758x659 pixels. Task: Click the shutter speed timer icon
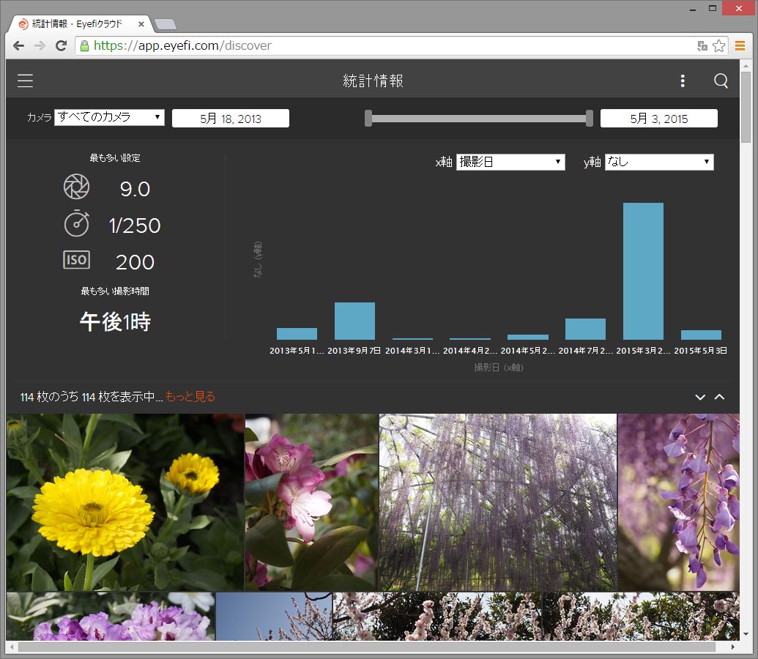pyautogui.click(x=76, y=223)
